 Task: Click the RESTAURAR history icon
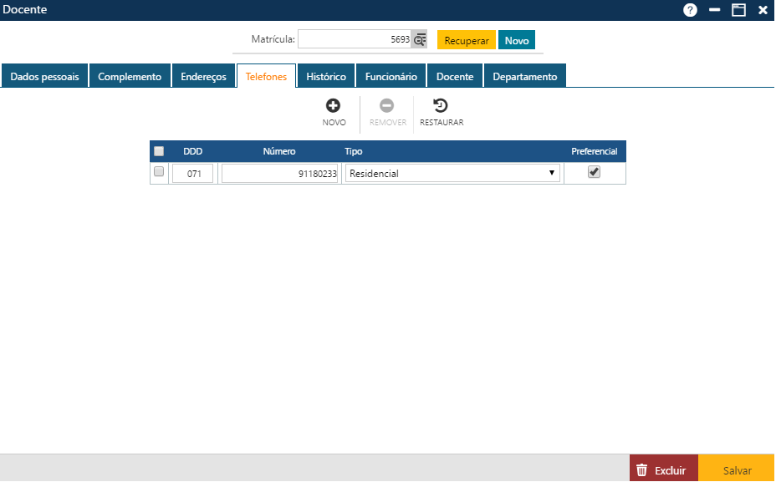[x=441, y=106]
